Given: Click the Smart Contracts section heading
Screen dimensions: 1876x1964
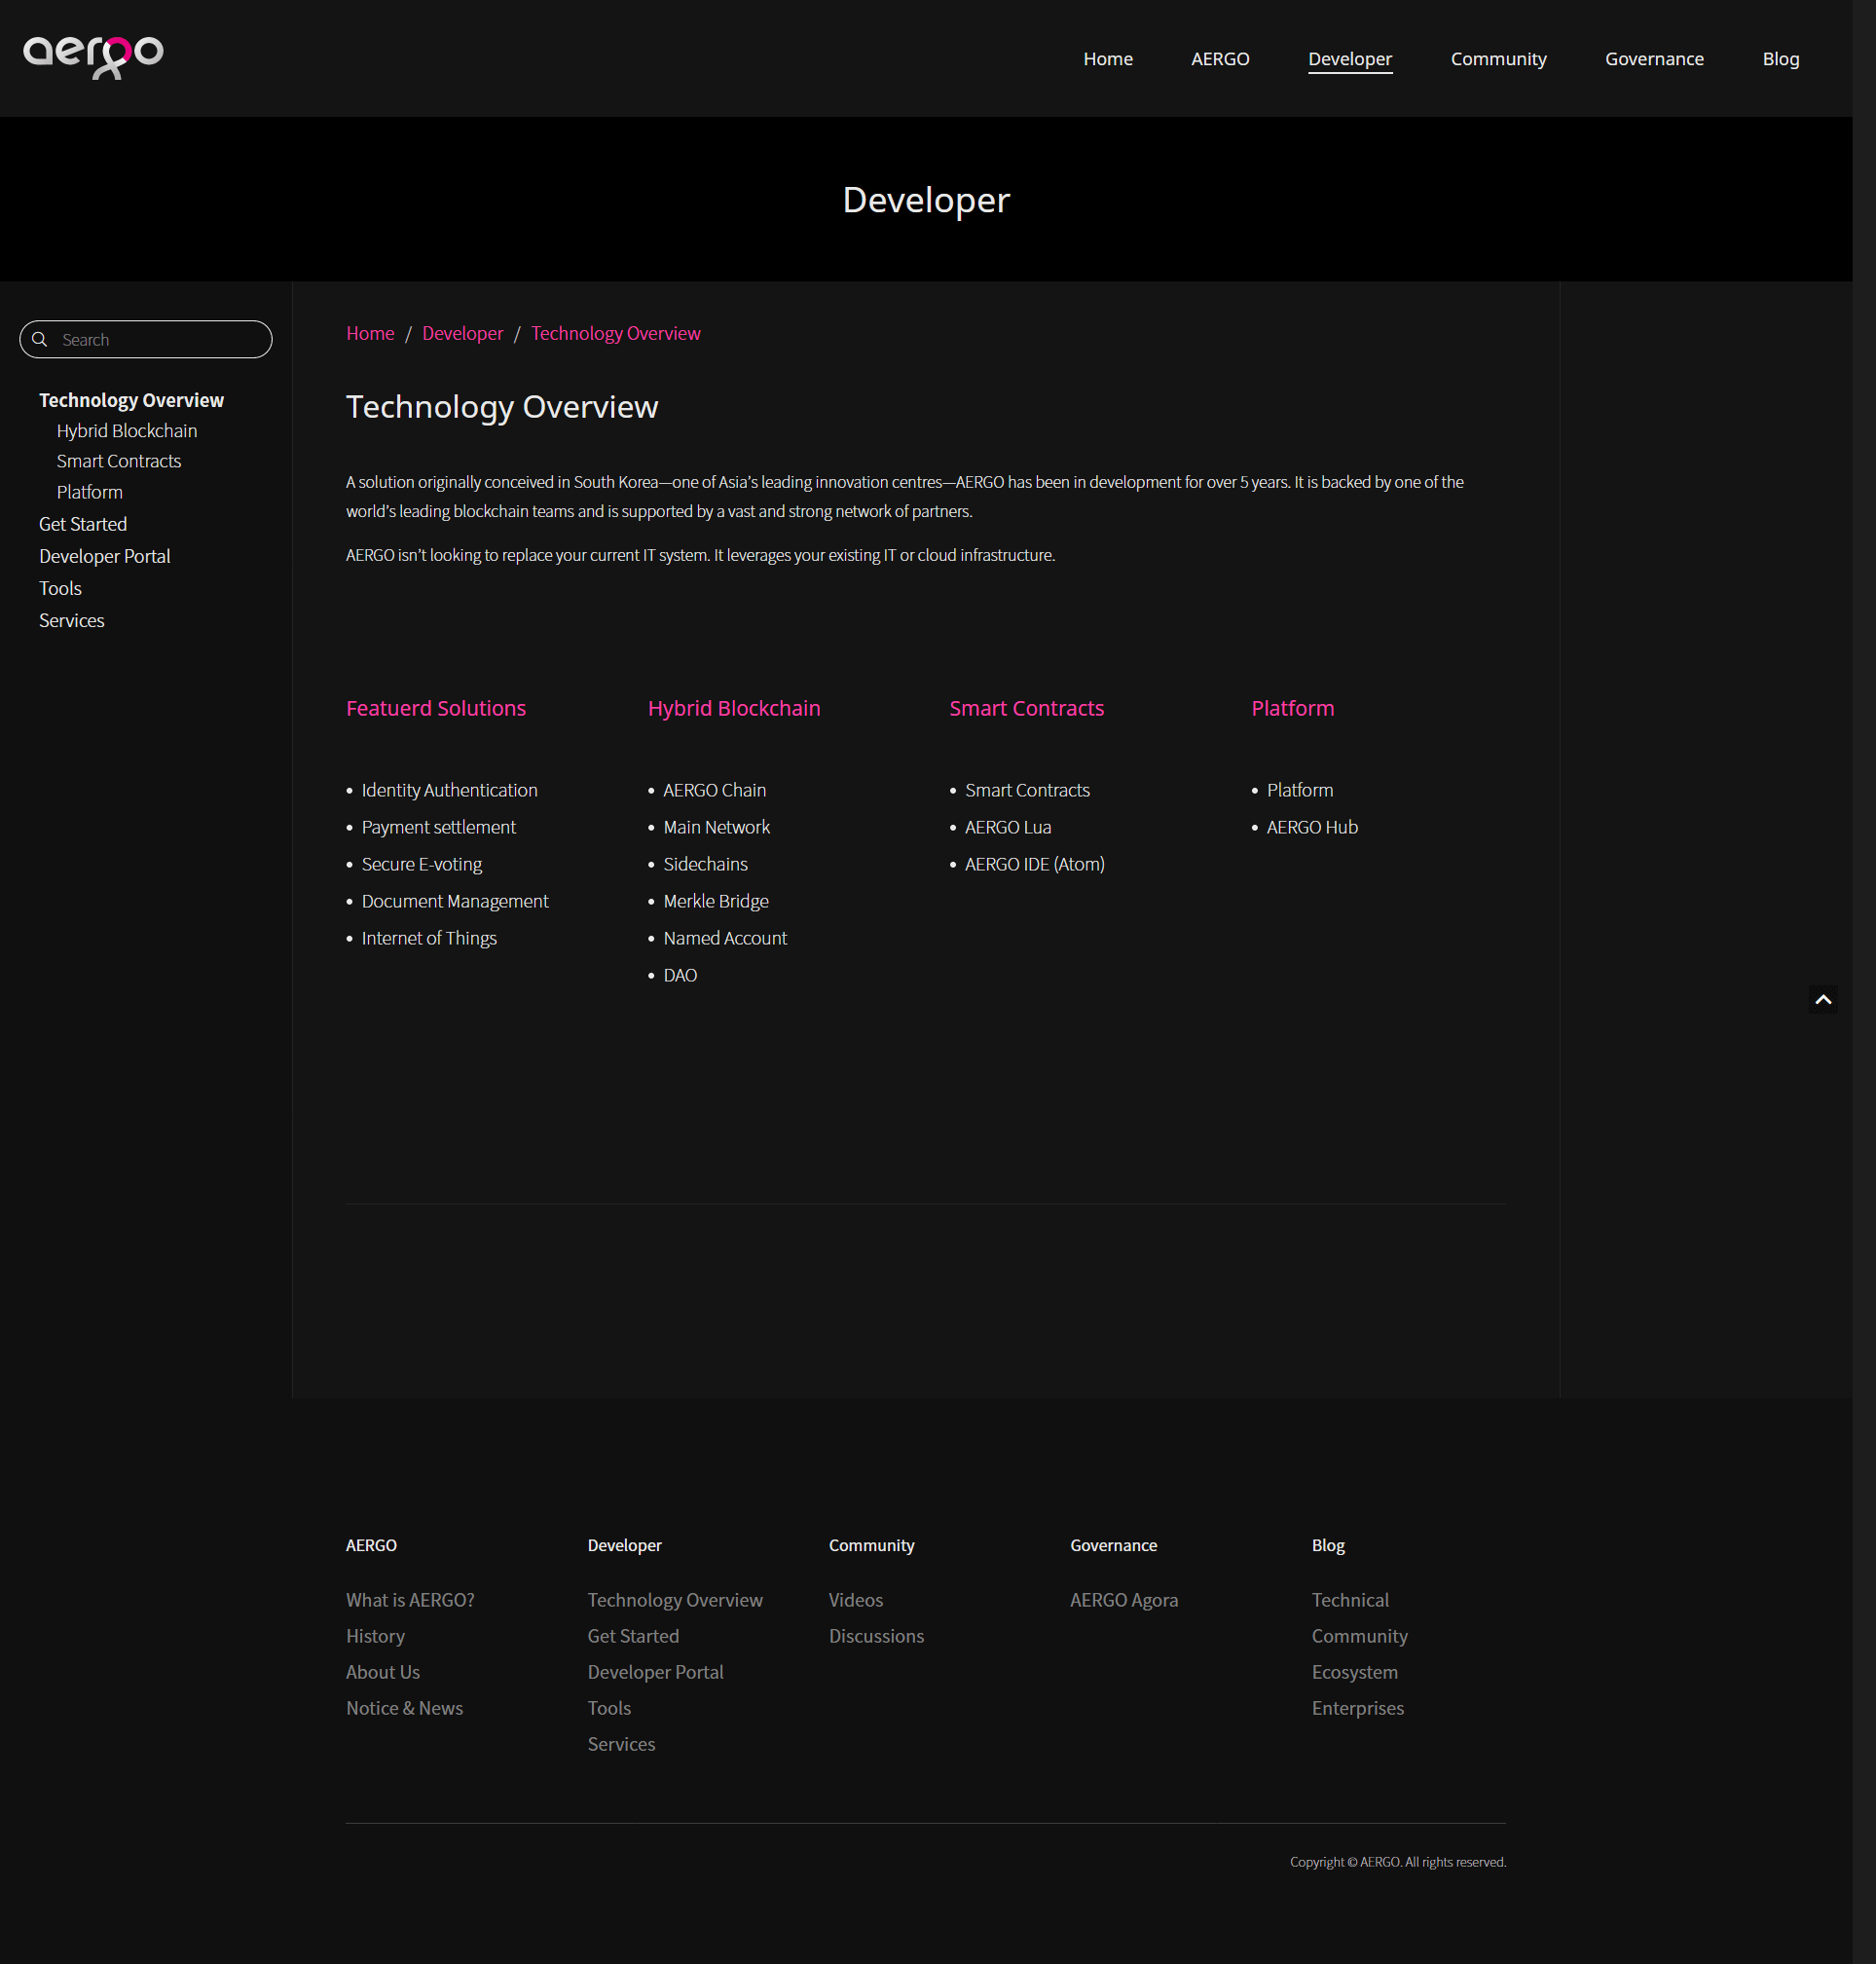Looking at the screenshot, I should [1027, 708].
